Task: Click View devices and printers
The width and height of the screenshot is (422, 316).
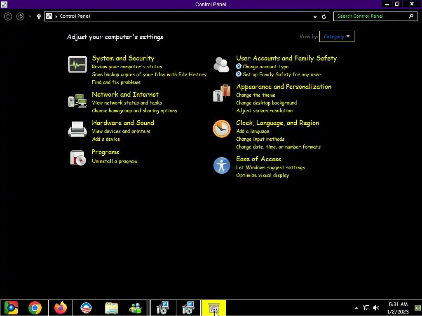Action: (x=121, y=131)
